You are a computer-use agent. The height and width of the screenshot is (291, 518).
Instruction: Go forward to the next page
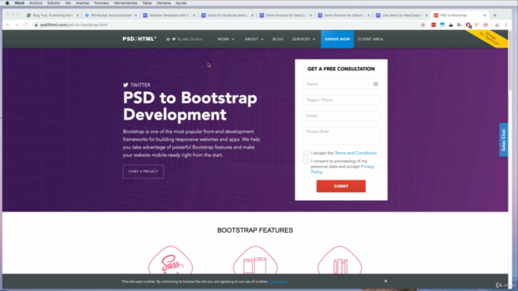17,25
